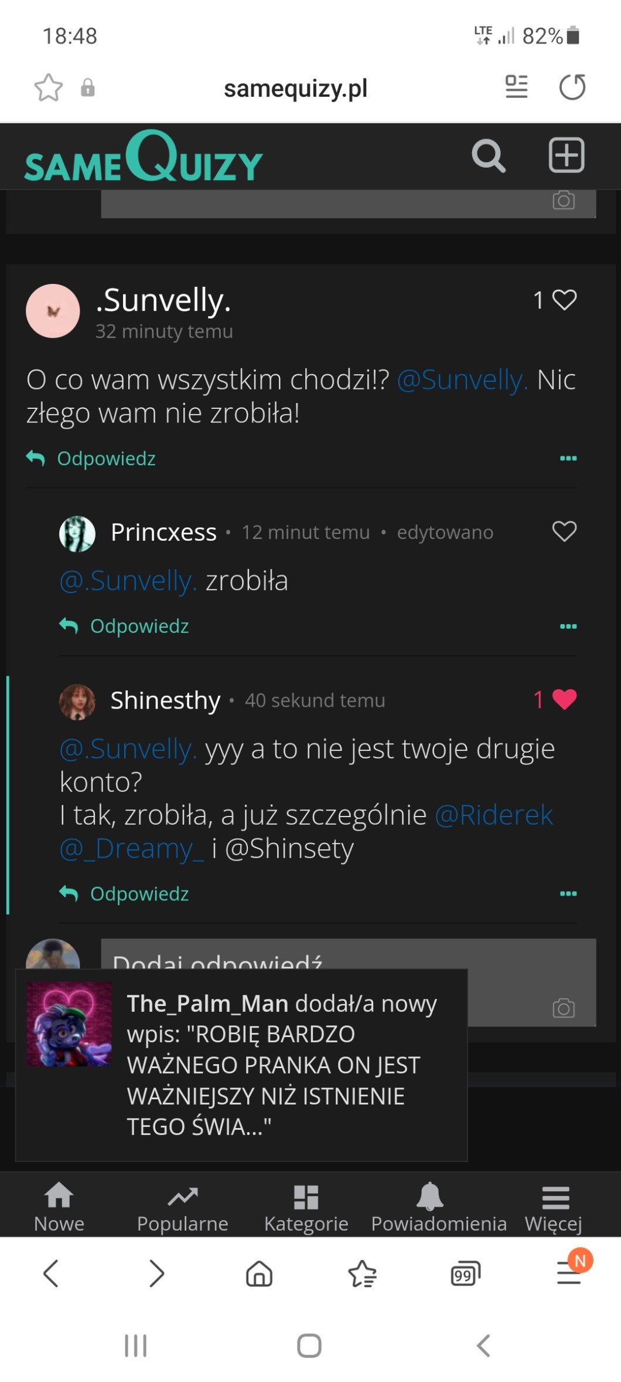Reply to Shinesthy via Odpowiedz
The height and width of the screenshot is (1382, 621).
click(x=138, y=894)
